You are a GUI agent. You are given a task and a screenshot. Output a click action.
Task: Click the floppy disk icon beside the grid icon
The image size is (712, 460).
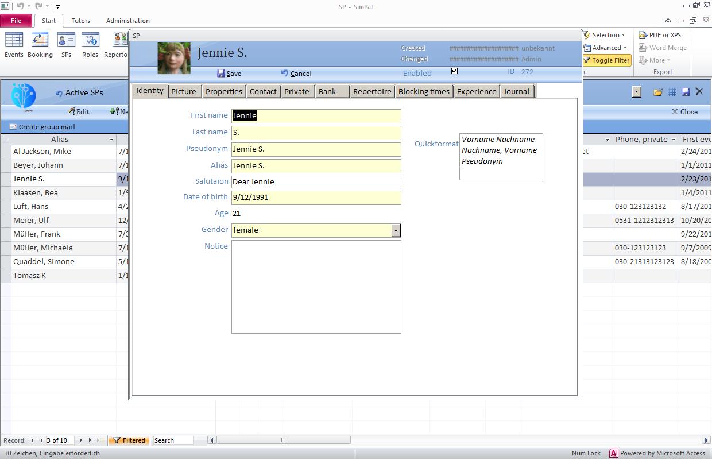[x=685, y=92]
